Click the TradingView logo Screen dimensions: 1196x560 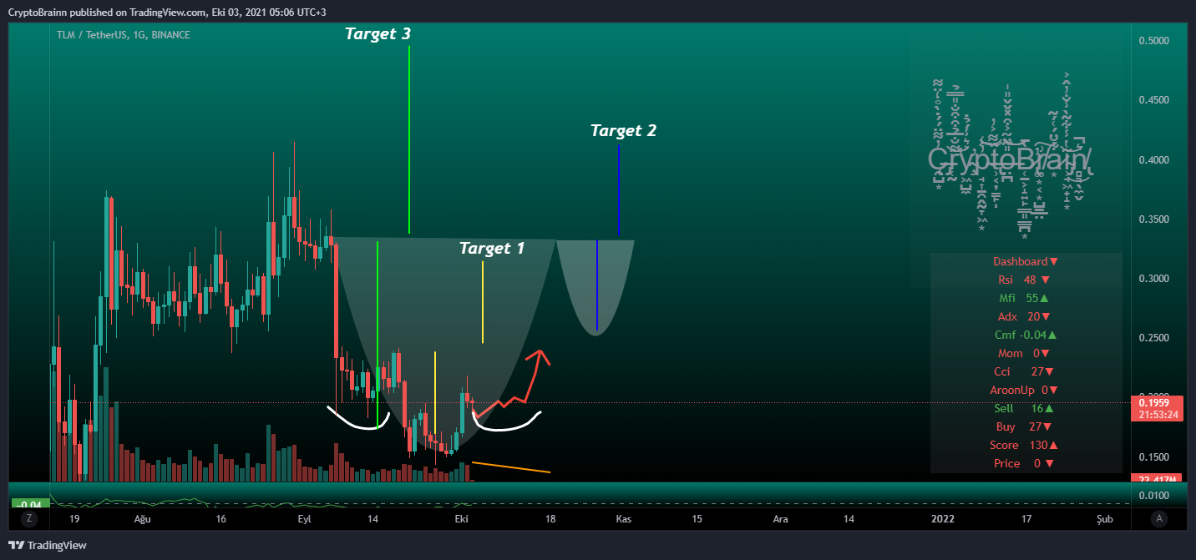point(48,545)
